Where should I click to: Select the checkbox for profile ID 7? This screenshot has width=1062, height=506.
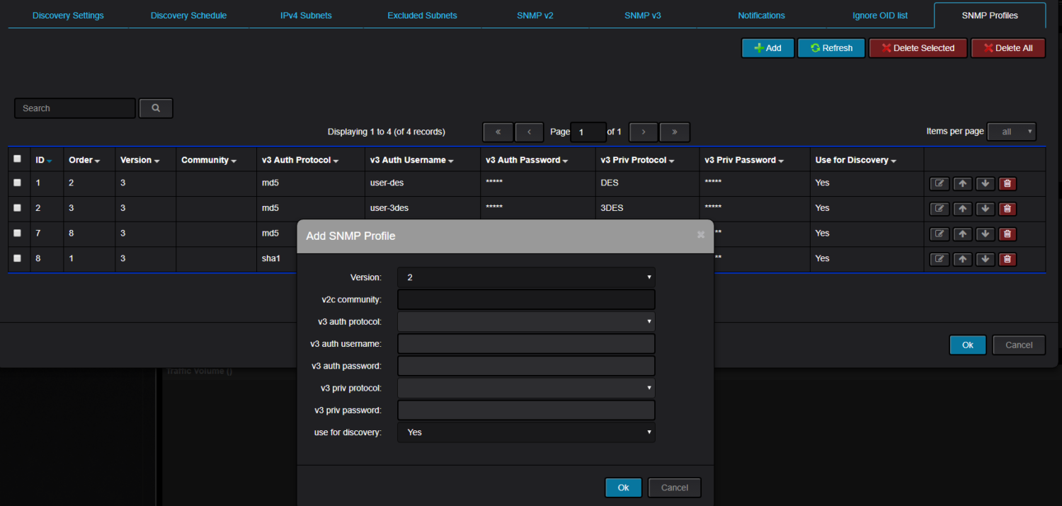pos(18,233)
